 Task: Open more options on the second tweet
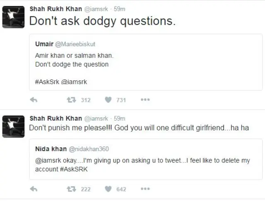[145, 189]
